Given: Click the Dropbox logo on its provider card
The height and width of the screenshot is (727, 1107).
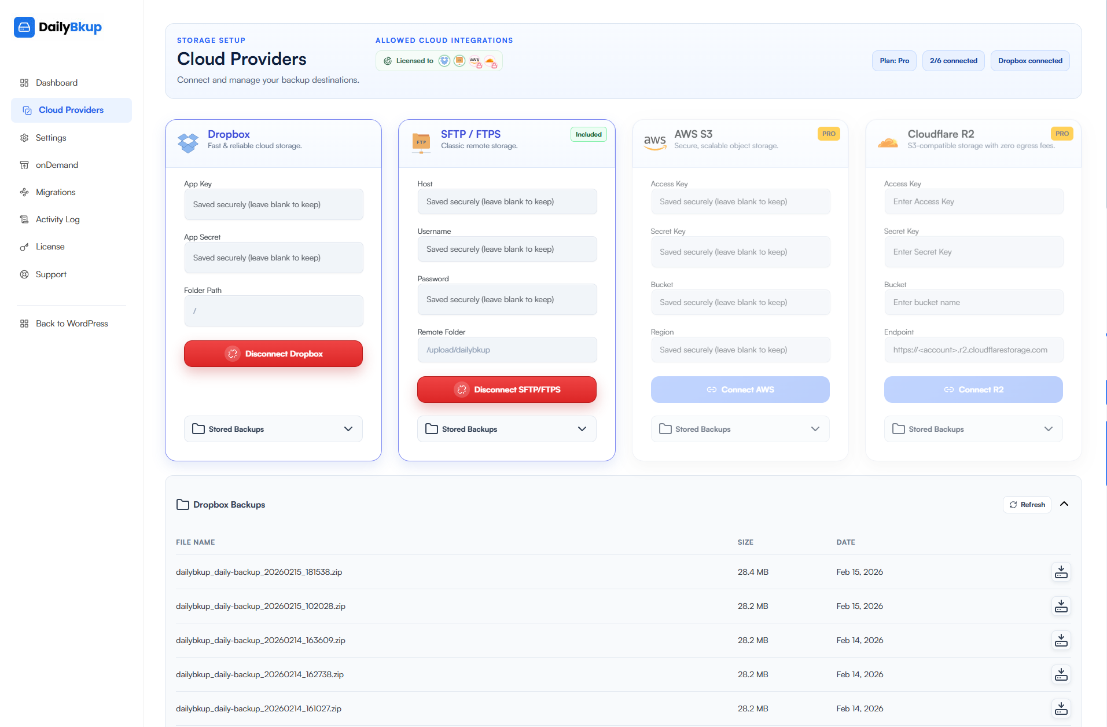Looking at the screenshot, I should click(x=188, y=143).
